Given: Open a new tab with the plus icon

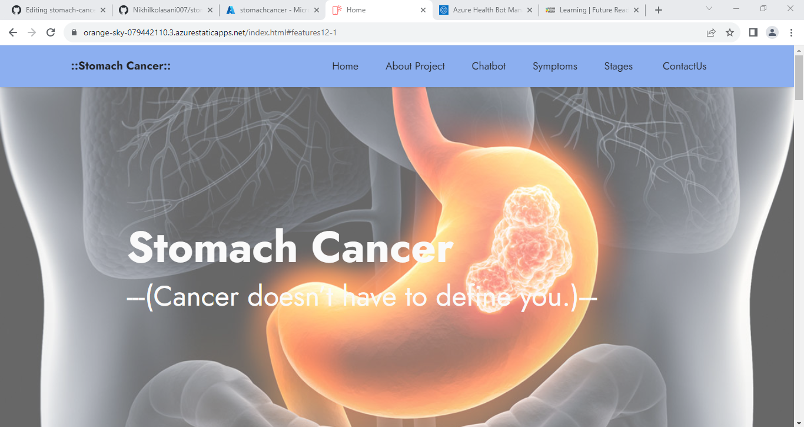Looking at the screenshot, I should [658, 9].
